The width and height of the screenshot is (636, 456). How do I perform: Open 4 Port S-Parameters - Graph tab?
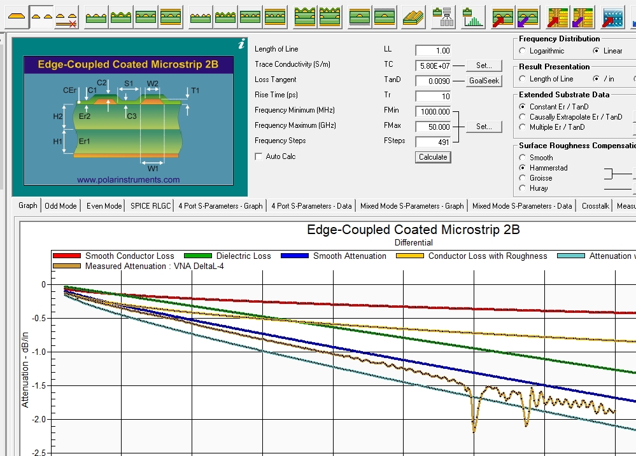coord(220,206)
